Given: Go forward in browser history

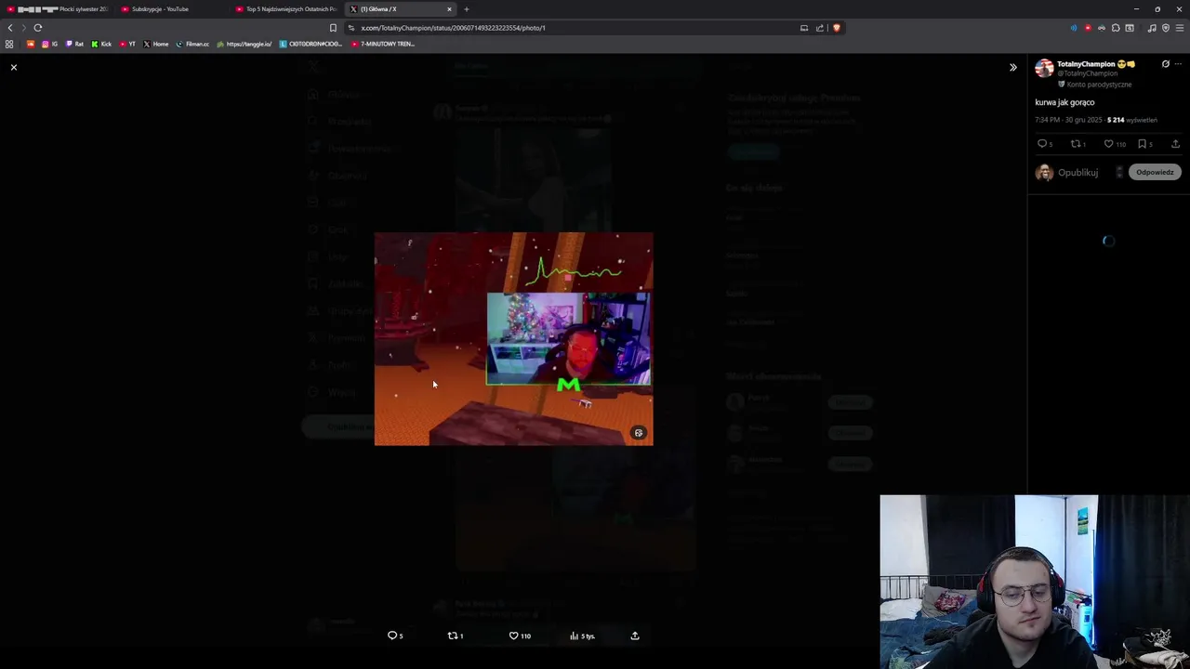Looking at the screenshot, I should (x=24, y=28).
